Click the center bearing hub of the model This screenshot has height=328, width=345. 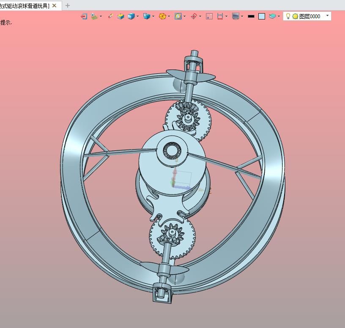tap(172, 151)
